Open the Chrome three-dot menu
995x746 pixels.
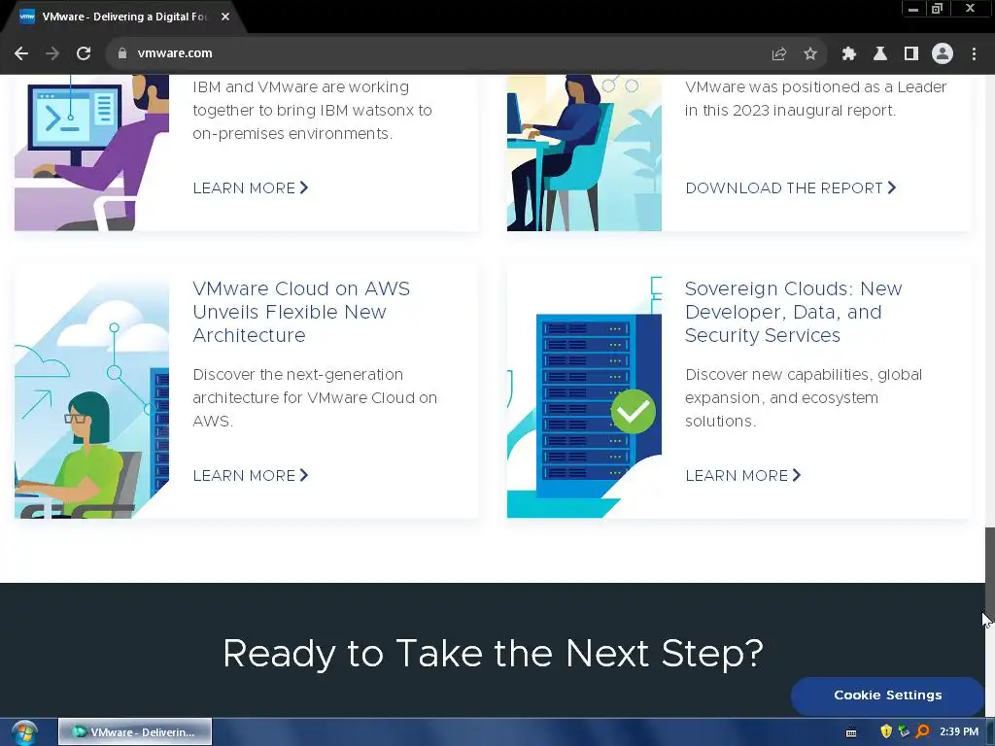pyautogui.click(x=974, y=53)
